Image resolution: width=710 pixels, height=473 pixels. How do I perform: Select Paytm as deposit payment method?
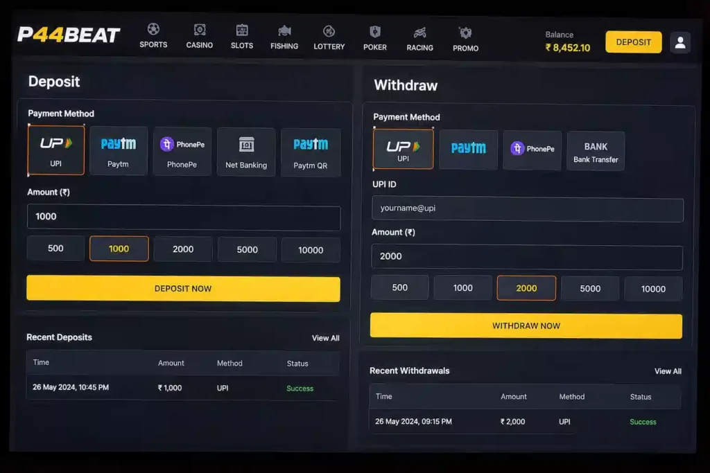tap(118, 151)
